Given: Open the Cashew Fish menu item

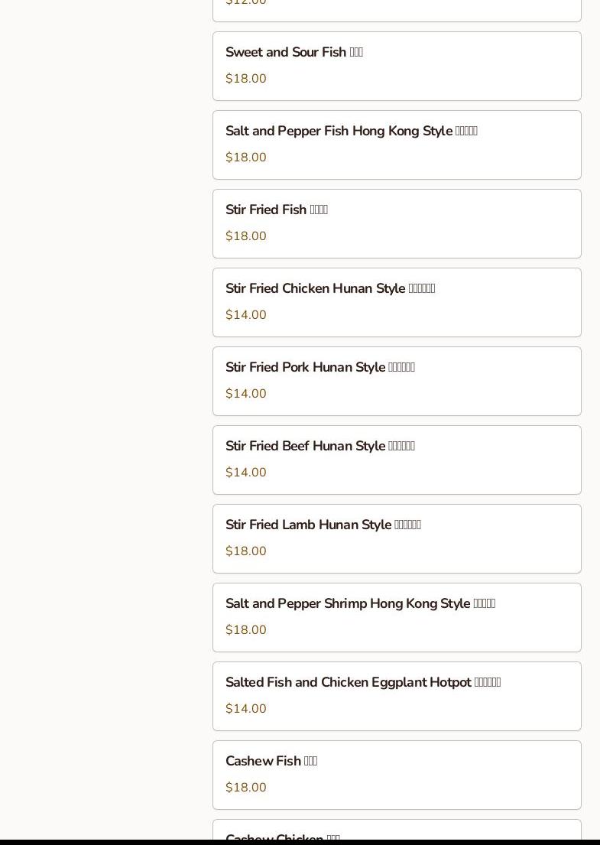Looking at the screenshot, I should click(x=271, y=762).
